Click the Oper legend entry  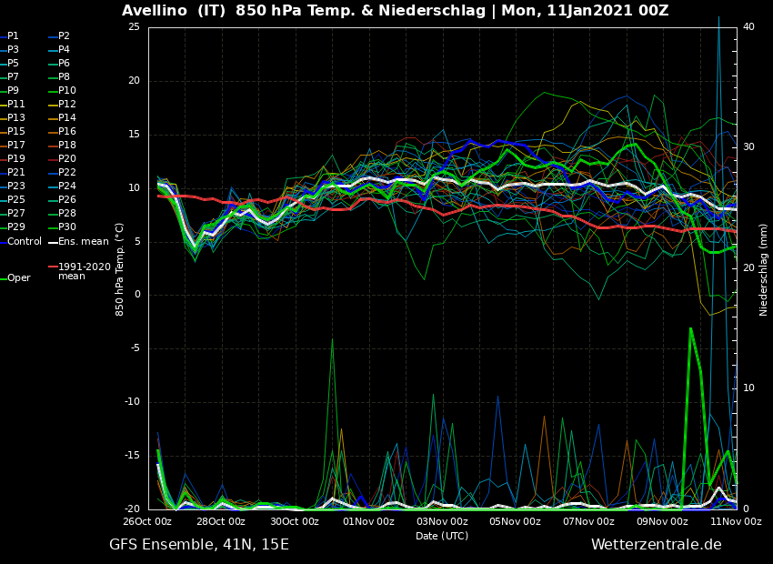click(x=18, y=278)
